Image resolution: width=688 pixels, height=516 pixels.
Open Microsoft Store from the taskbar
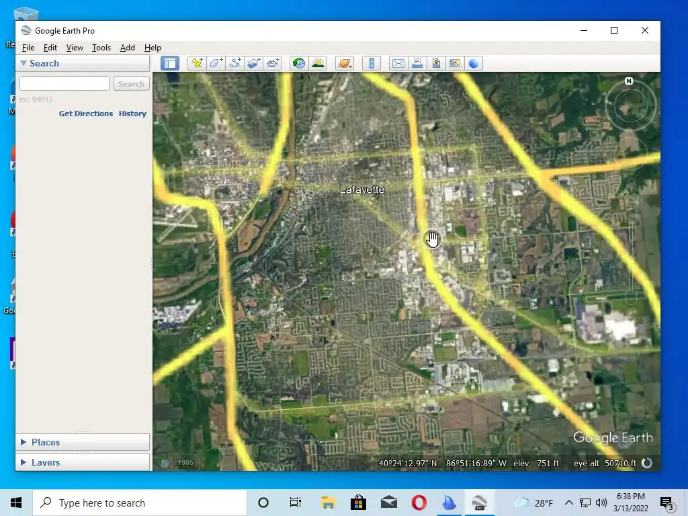(358, 503)
